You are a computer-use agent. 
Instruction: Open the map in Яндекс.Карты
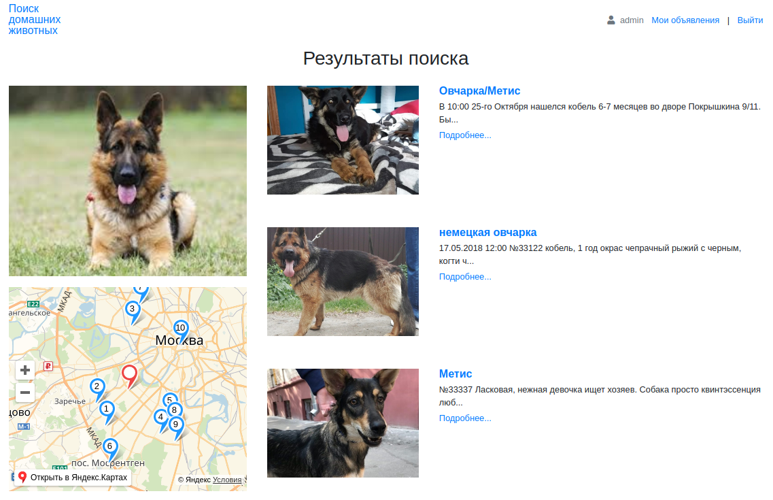(x=73, y=478)
